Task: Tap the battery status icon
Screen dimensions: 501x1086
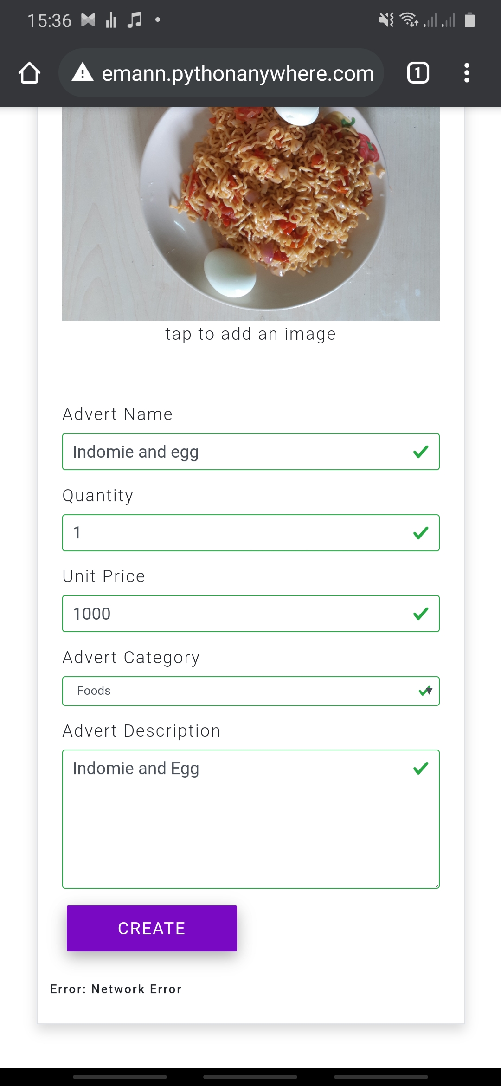Action: pyautogui.click(x=469, y=20)
